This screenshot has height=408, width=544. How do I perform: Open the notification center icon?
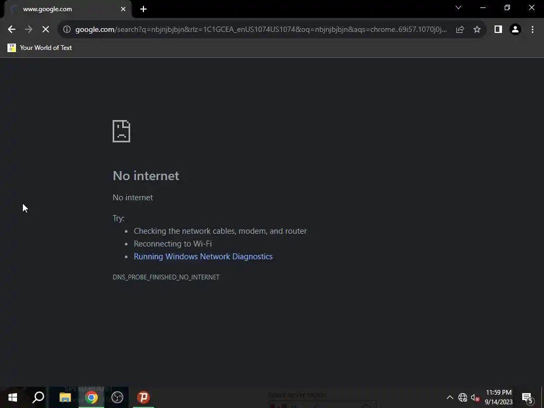point(527,397)
